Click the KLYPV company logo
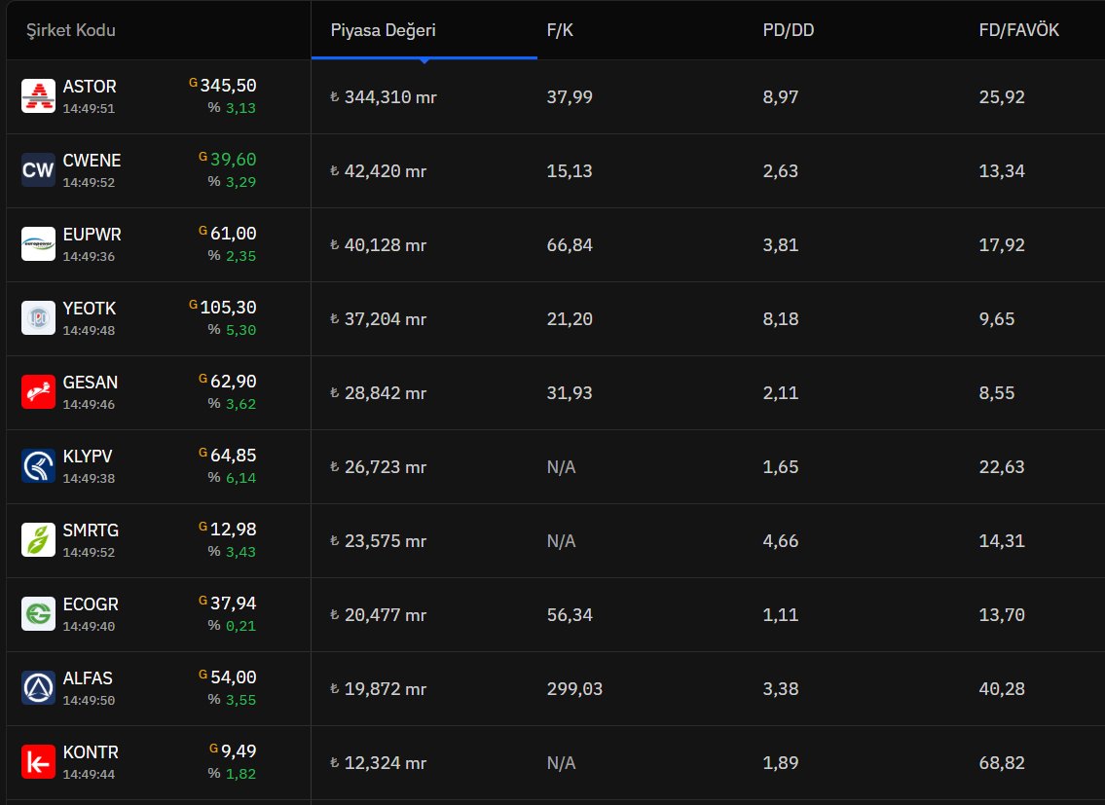The height and width of the screenshot is (805, 1105). point(38,466)
